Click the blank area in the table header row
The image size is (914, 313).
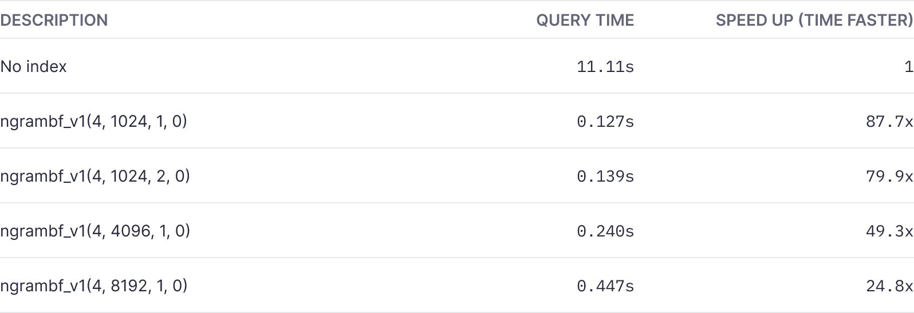pyautogui.click(x=315, y=21)
